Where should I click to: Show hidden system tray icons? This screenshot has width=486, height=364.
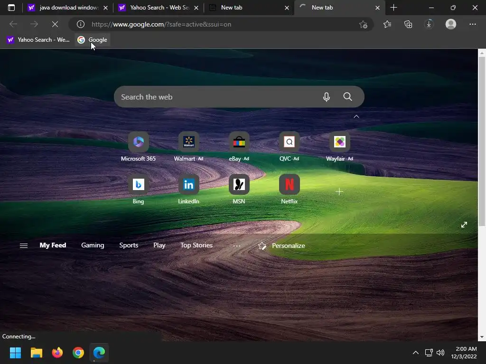click(x=416, y=353)
